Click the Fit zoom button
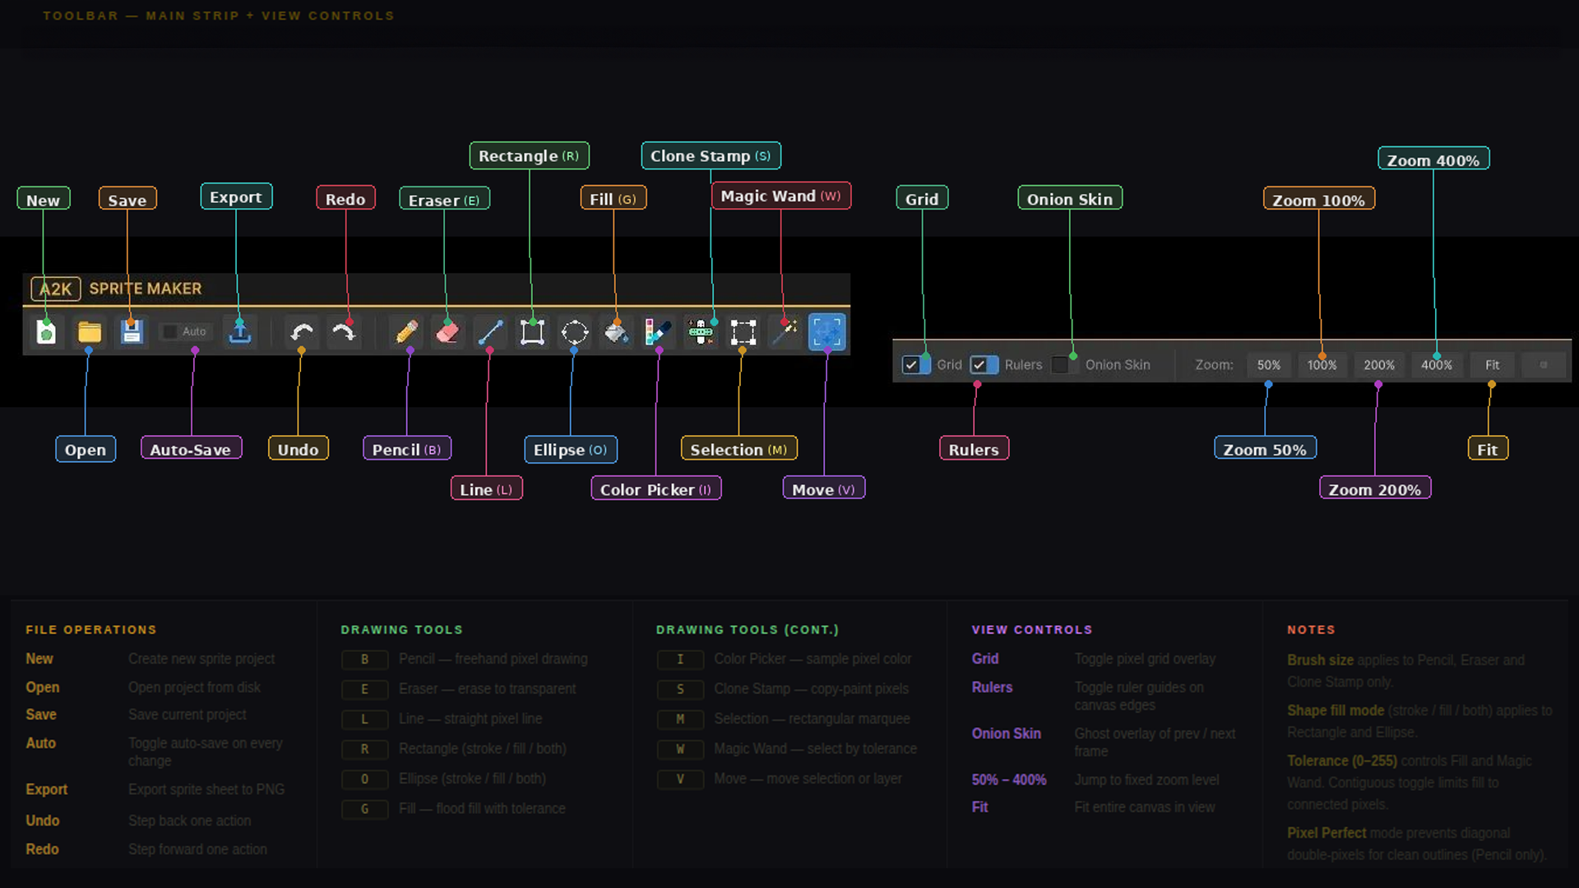This screenshot has width=1579, height=888. point(1492,365)
